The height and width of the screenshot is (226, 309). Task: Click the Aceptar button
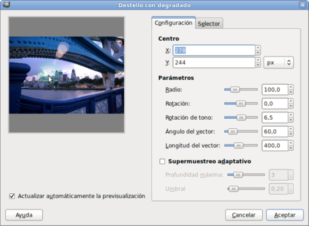tap(285, 215)
